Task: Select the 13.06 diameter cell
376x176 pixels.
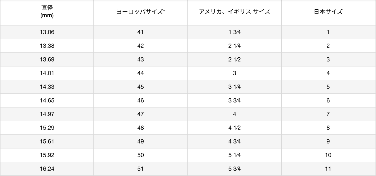Action: tap(47, 32)
